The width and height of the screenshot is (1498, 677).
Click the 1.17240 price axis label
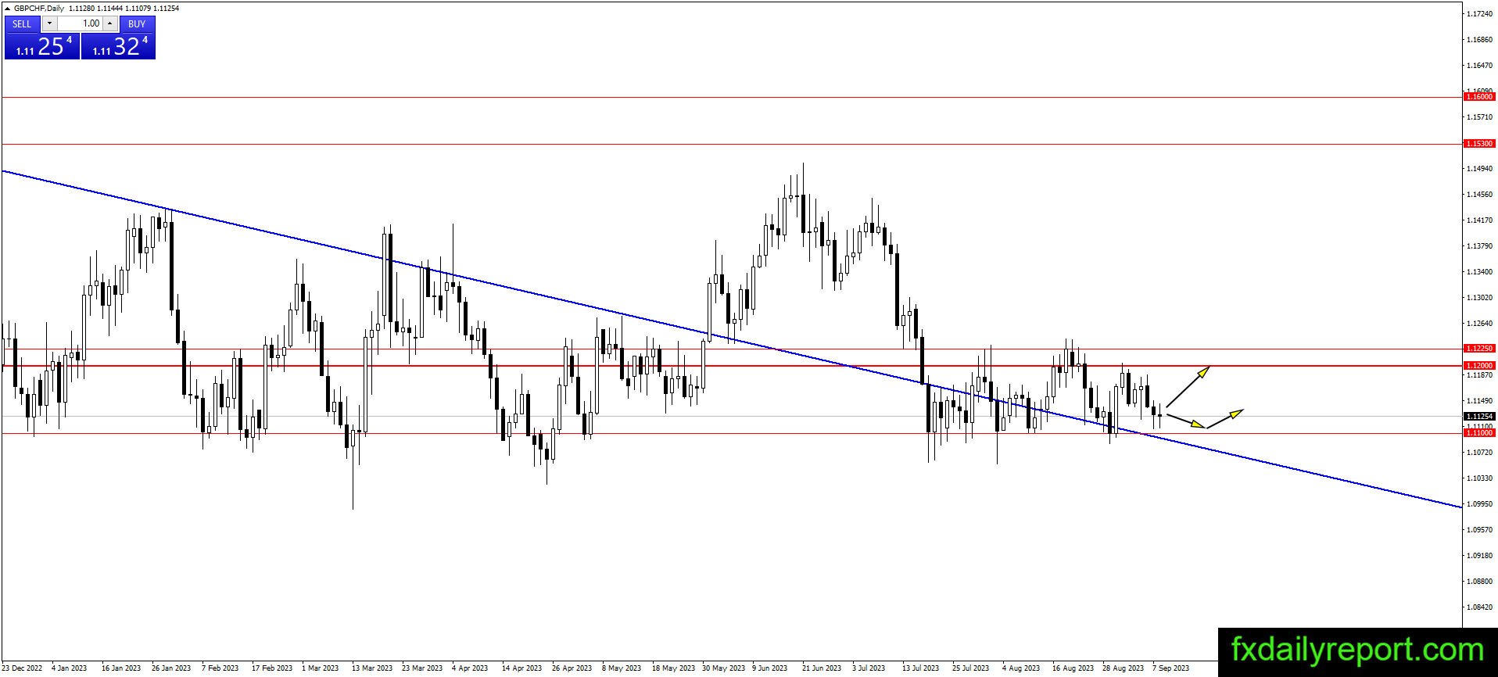(x=1479, y=14)
